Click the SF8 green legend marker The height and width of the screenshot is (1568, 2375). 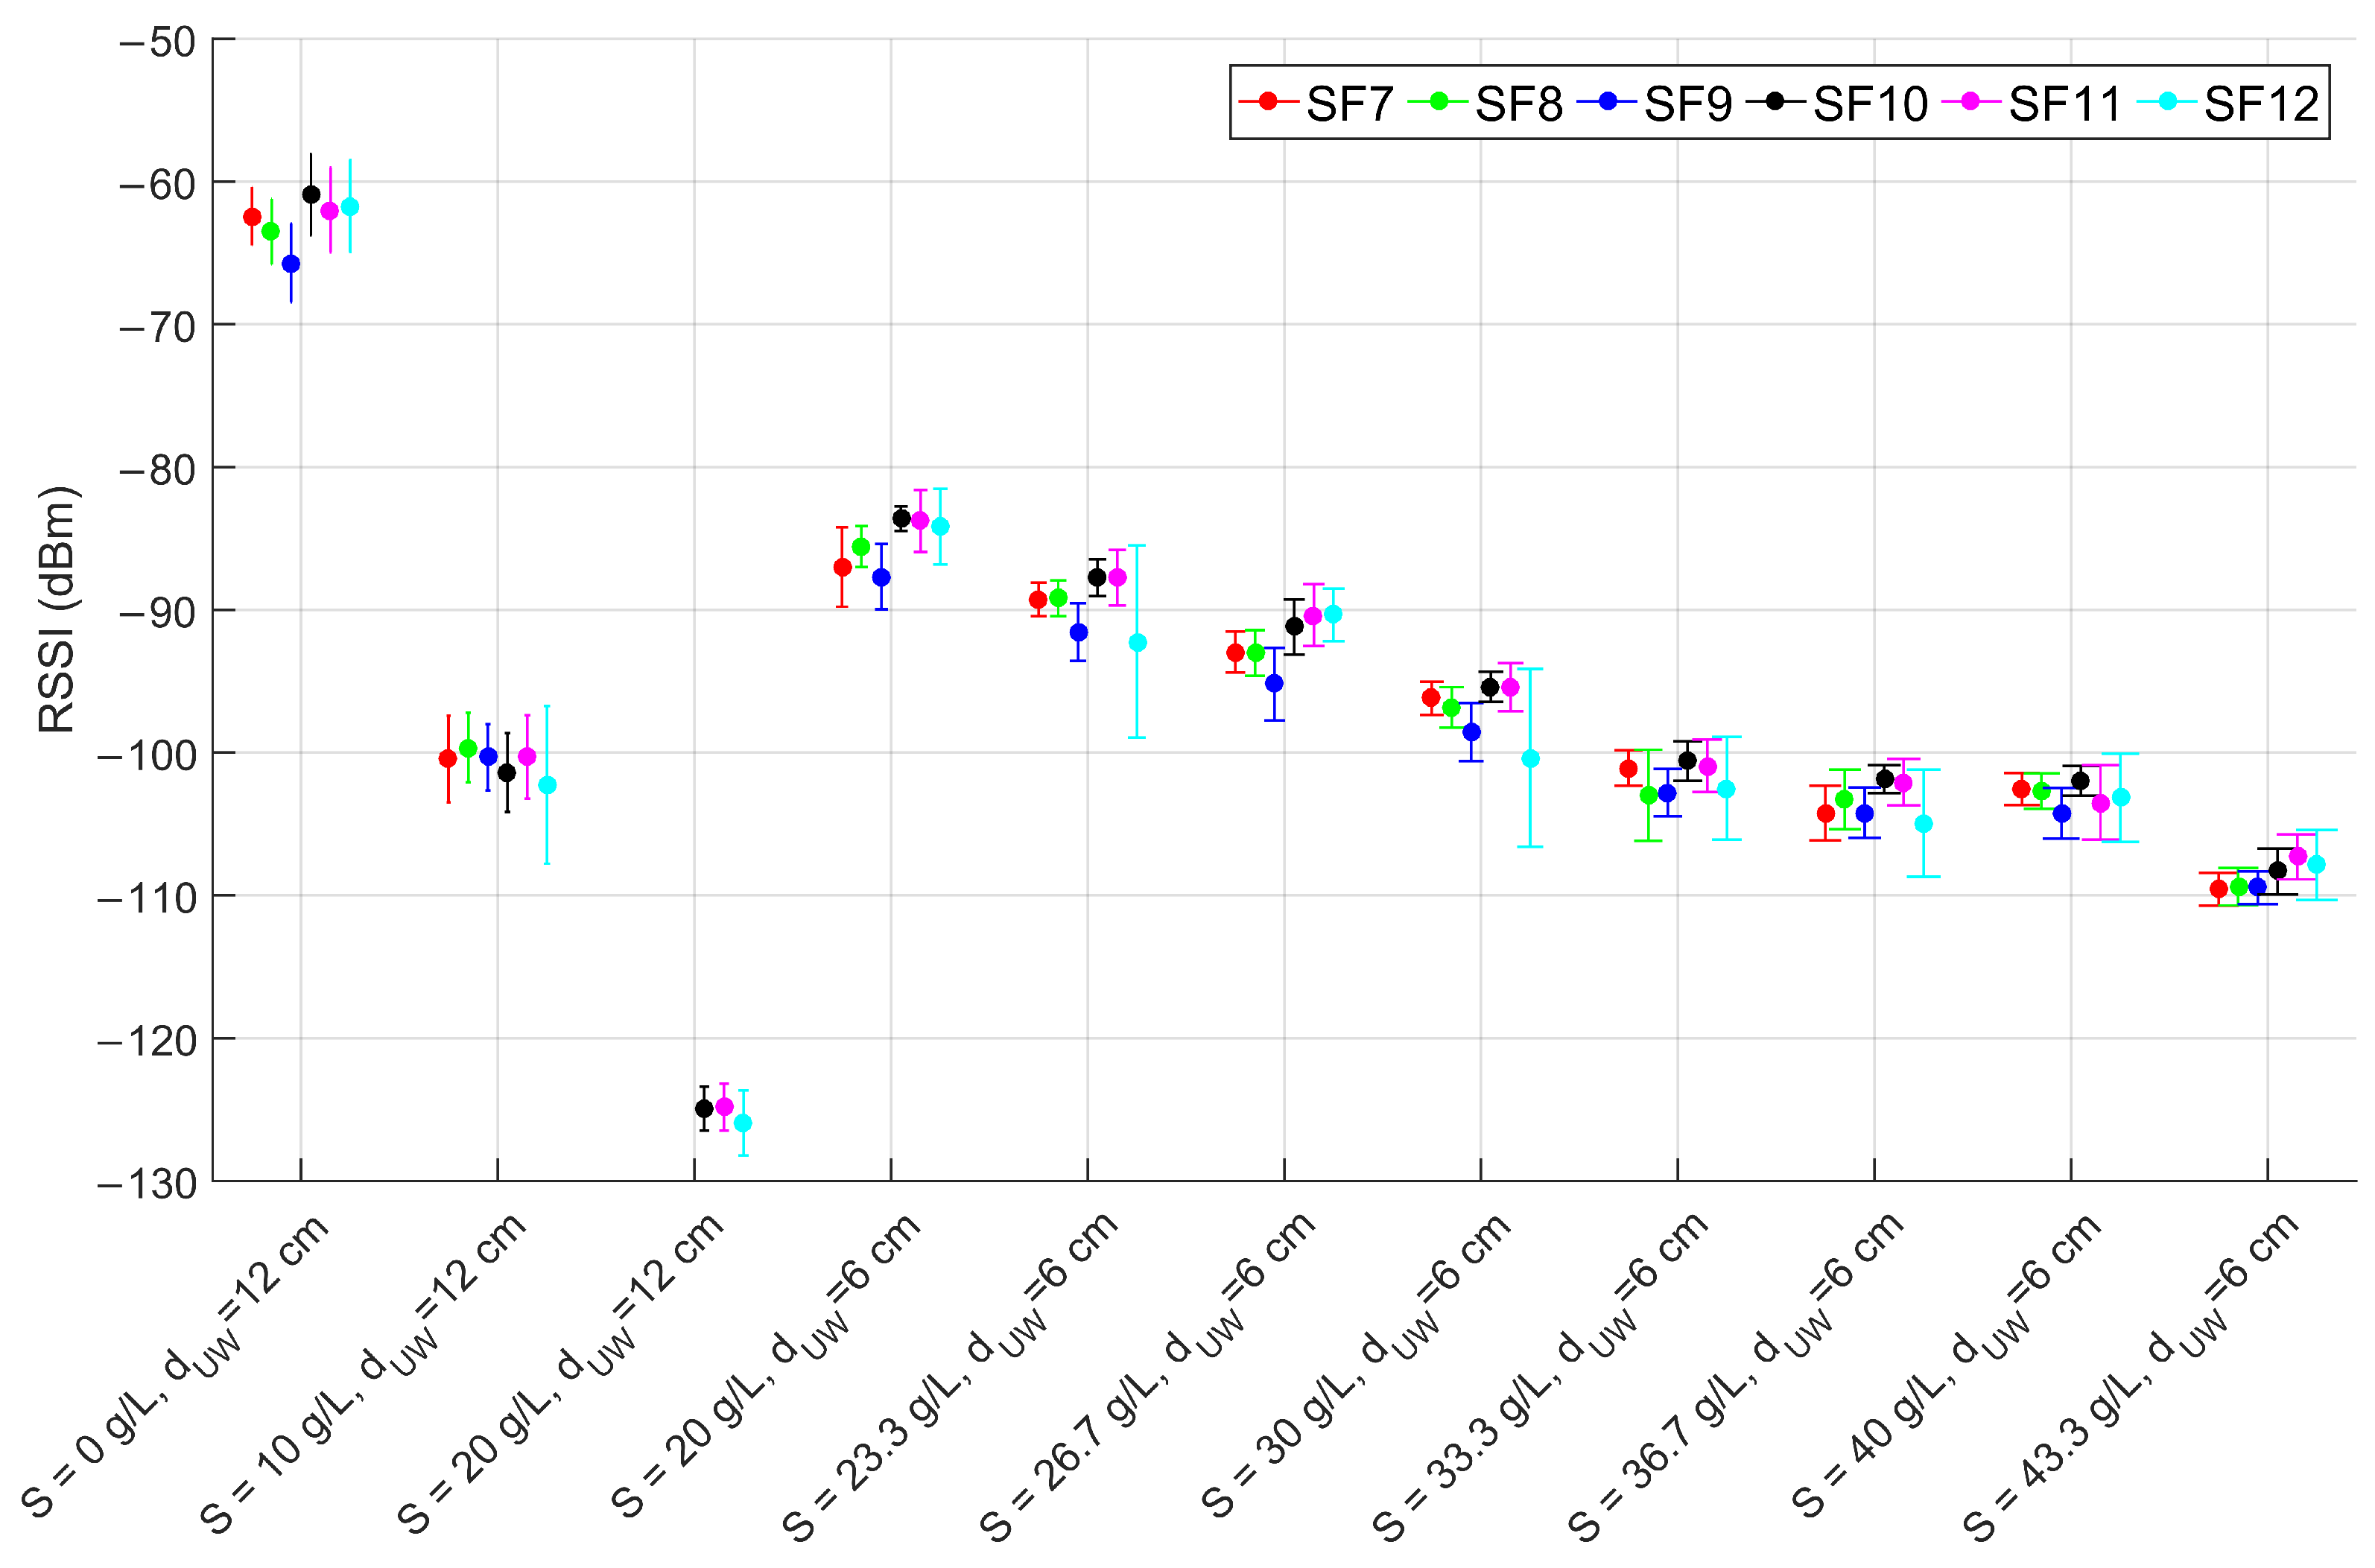(1438, 101)
